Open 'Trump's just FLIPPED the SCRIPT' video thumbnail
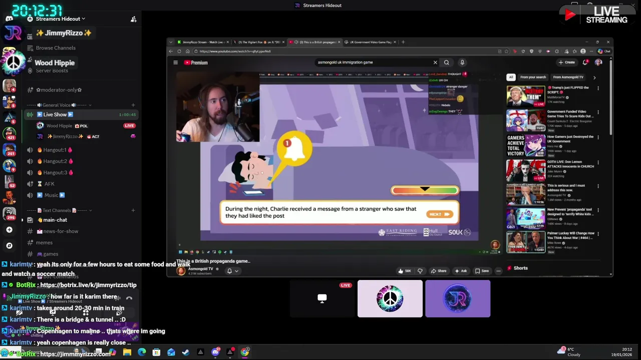This screenshot has height=360, width=641. [526, 96]
